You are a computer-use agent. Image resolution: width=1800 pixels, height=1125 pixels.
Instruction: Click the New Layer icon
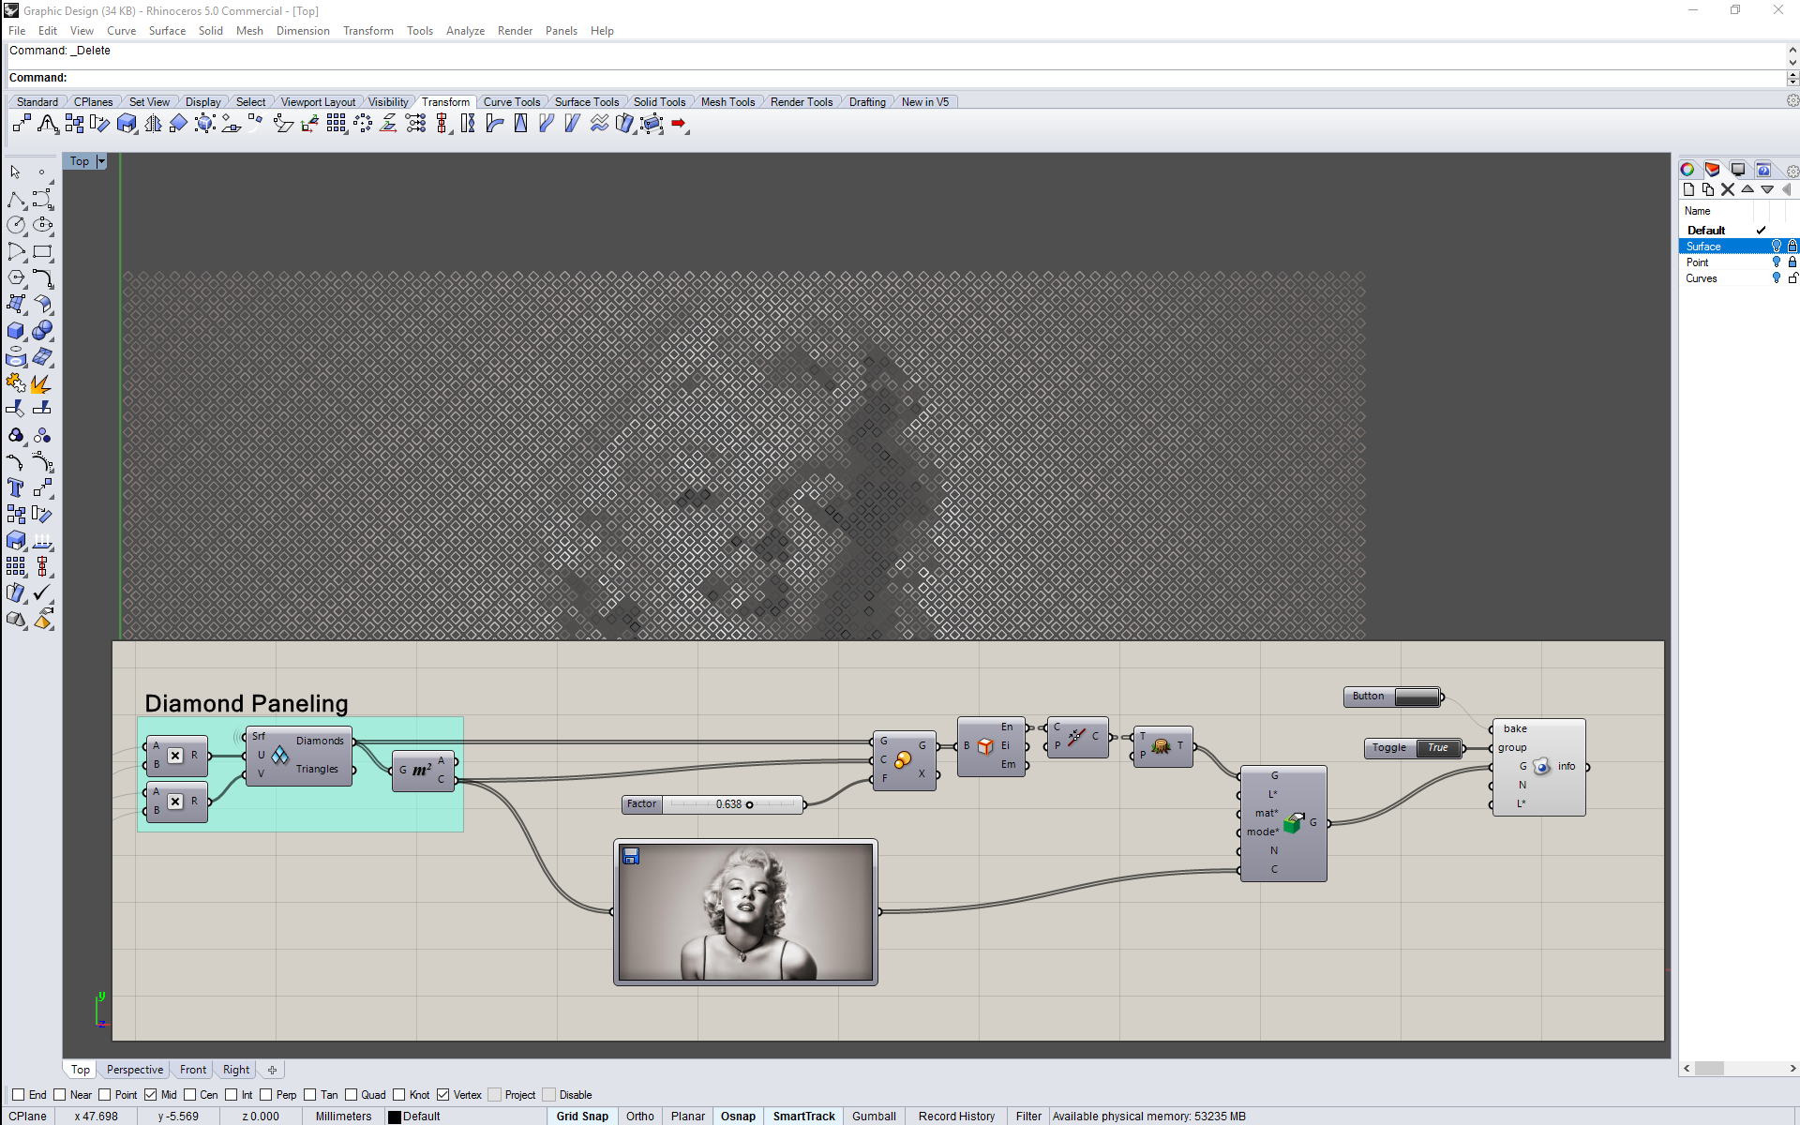point(1688,189)
